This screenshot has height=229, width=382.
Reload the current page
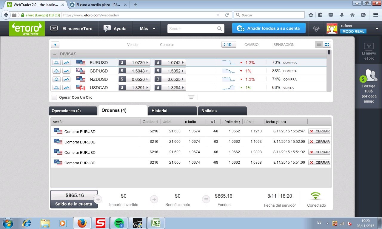click(227, 15)
